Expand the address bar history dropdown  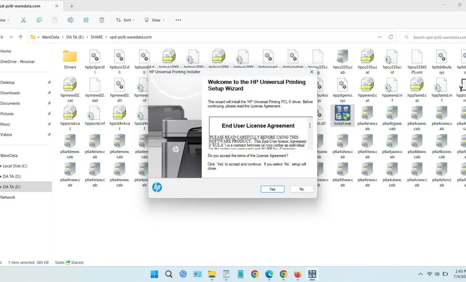379,37
